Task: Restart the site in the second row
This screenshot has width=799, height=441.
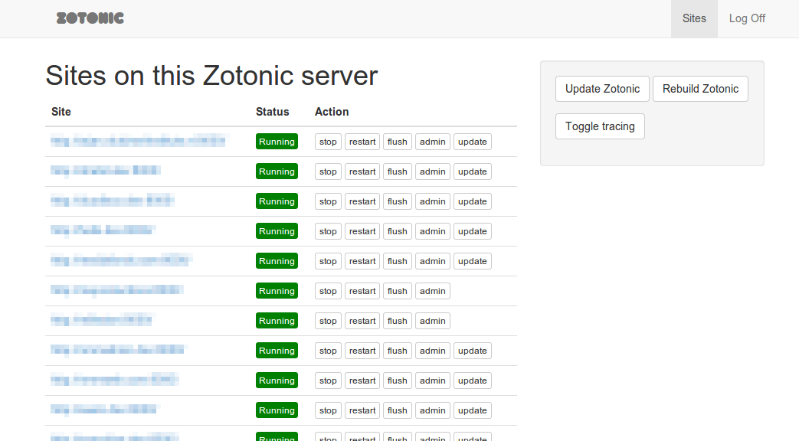Action: 362,171
